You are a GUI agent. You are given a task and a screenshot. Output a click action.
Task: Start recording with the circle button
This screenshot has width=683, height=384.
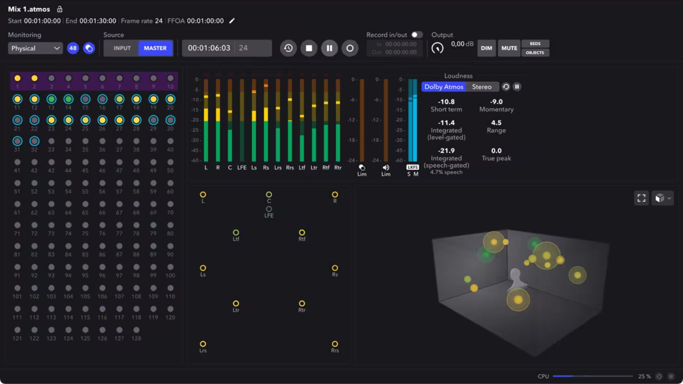pos(350,48)
